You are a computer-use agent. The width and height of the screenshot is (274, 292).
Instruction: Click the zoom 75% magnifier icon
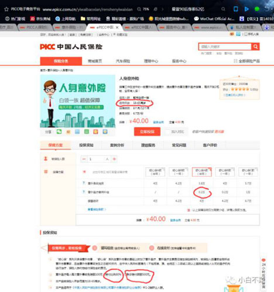(139, 9)
